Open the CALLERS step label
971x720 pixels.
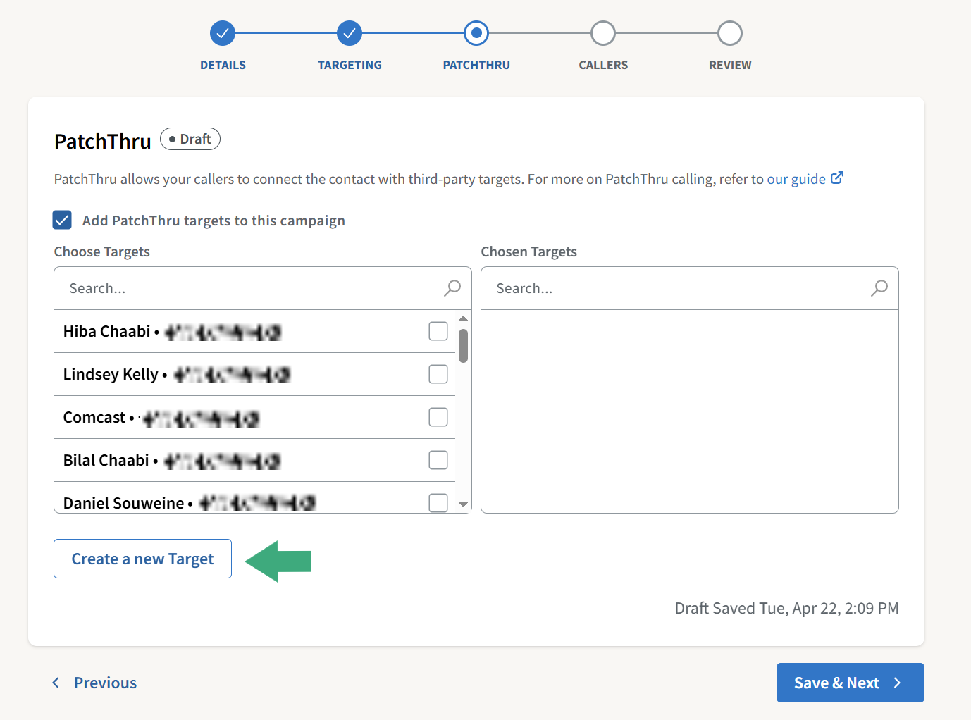point(603,65)
